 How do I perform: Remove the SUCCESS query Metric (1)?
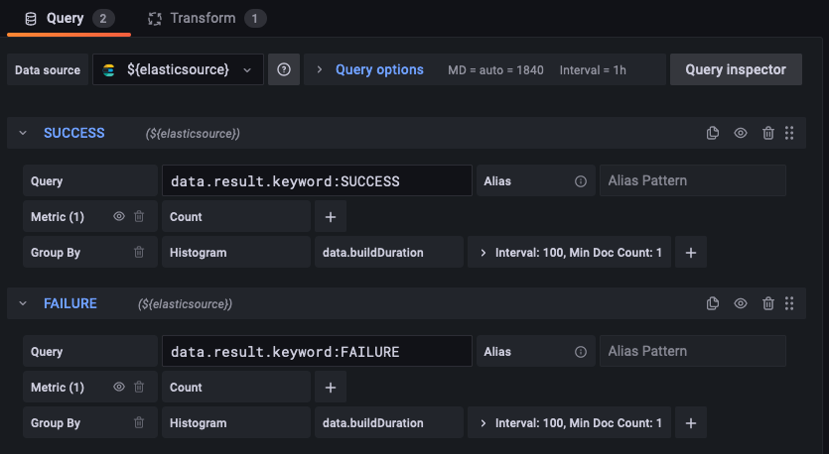(x=139, y=216)
